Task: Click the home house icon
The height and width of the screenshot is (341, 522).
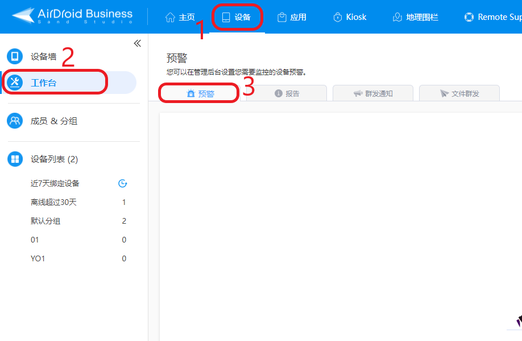Action: (170, 17)
